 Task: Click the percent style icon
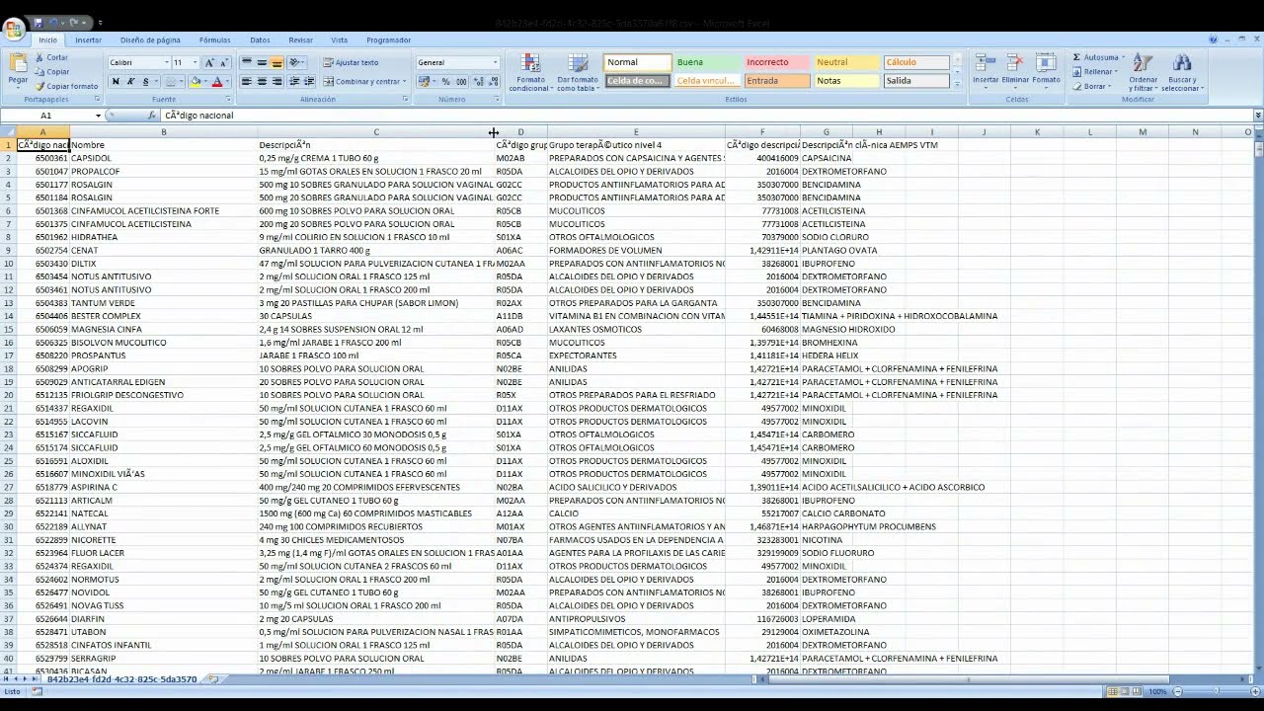point(446,82)
